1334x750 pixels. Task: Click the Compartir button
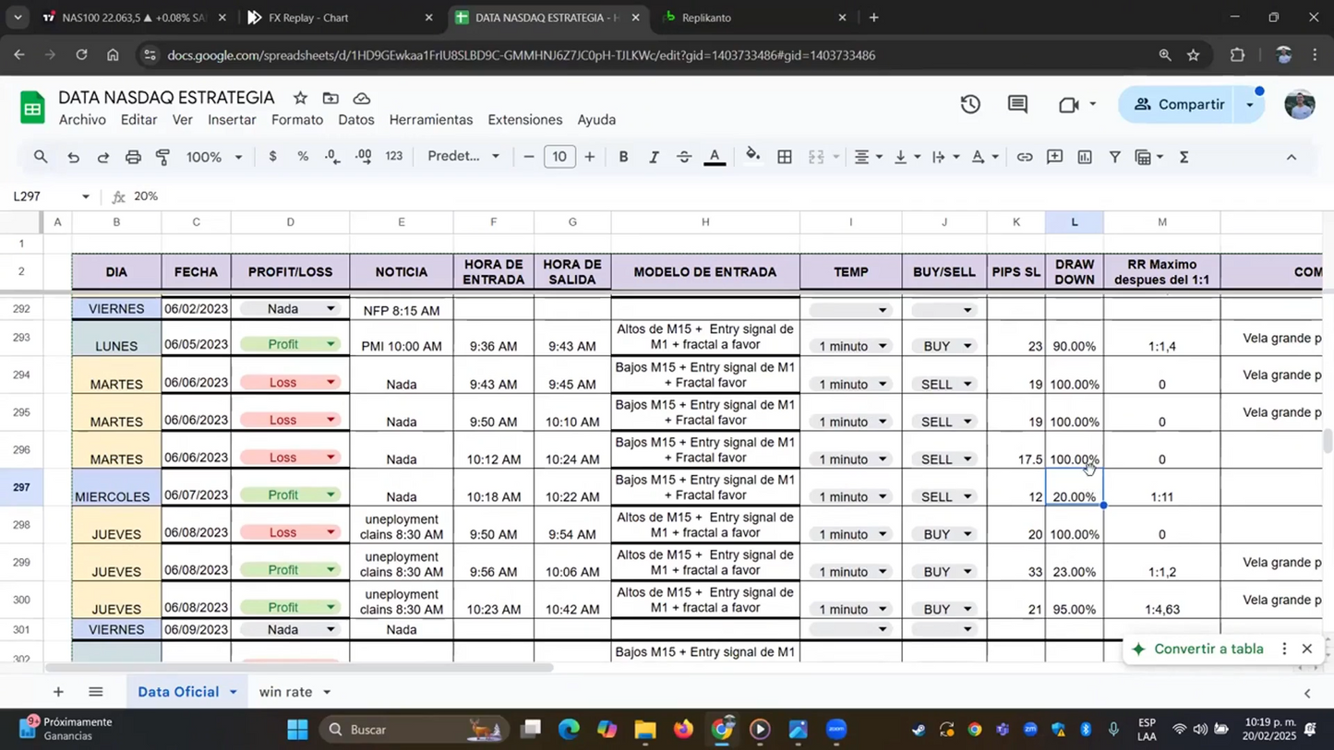click(x=1191, y=103)
